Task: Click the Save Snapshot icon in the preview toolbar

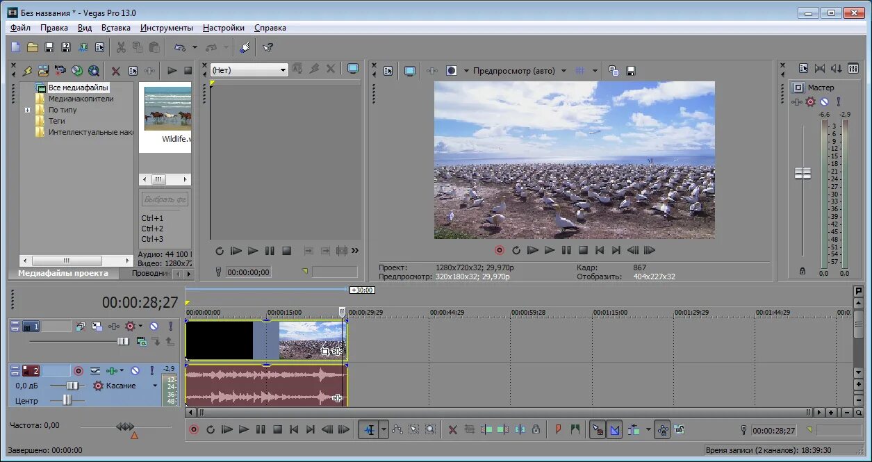Action: (631, 70)
